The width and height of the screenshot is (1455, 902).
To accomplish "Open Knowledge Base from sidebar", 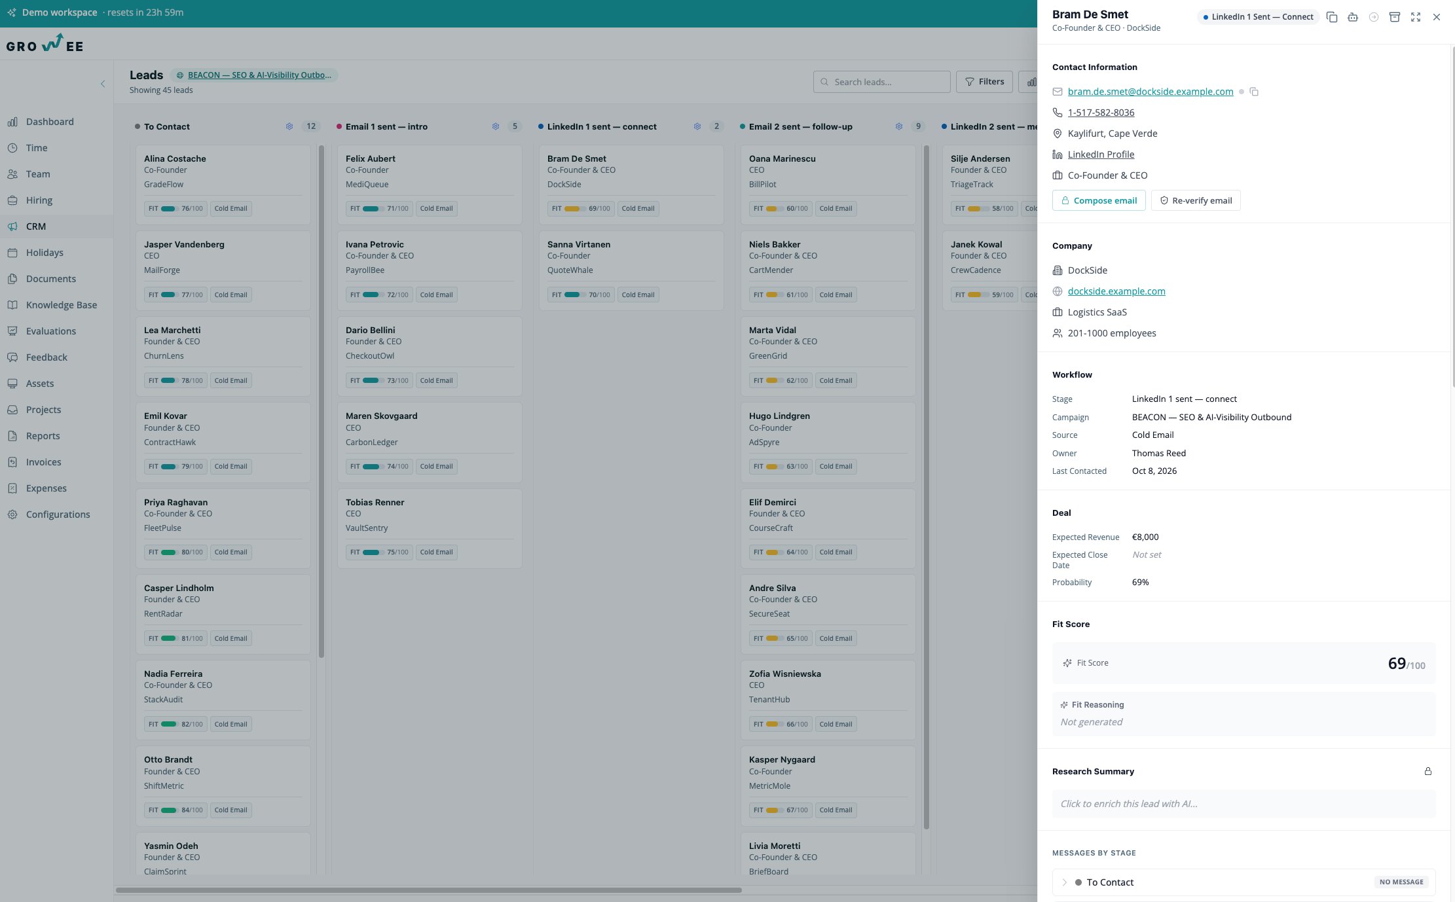I will pyautogui.click(x=62, y=305).
